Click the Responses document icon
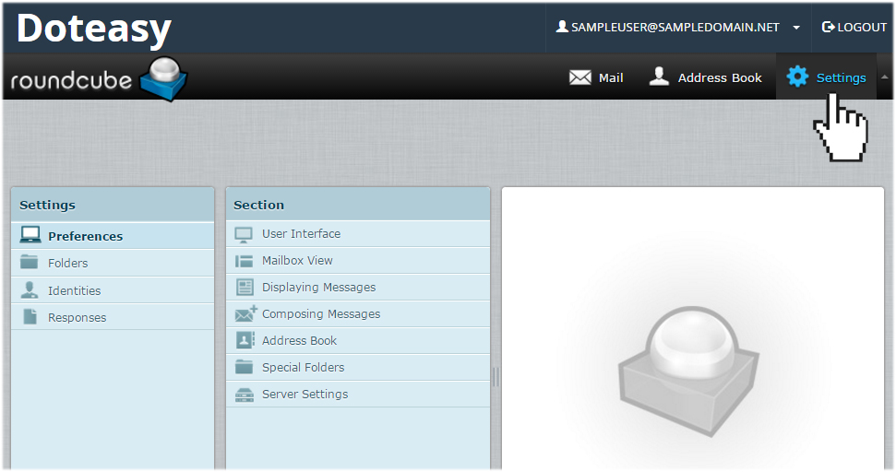The height and width of the screenshot is (472, 896). pyautogui.click(x=30, y=316)
